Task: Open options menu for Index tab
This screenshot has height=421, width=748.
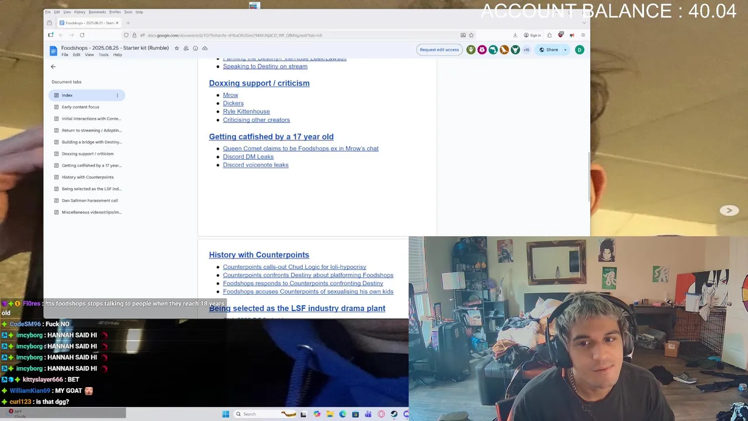Action: 117,95
